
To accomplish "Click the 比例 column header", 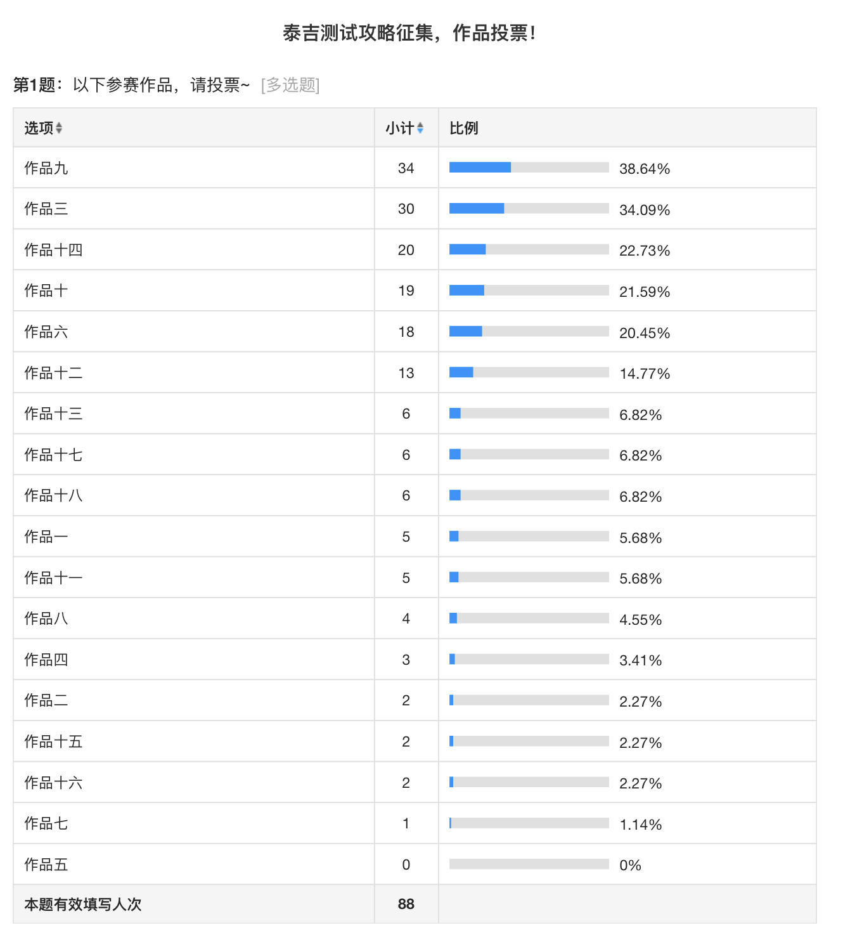I will coord(463,128).
